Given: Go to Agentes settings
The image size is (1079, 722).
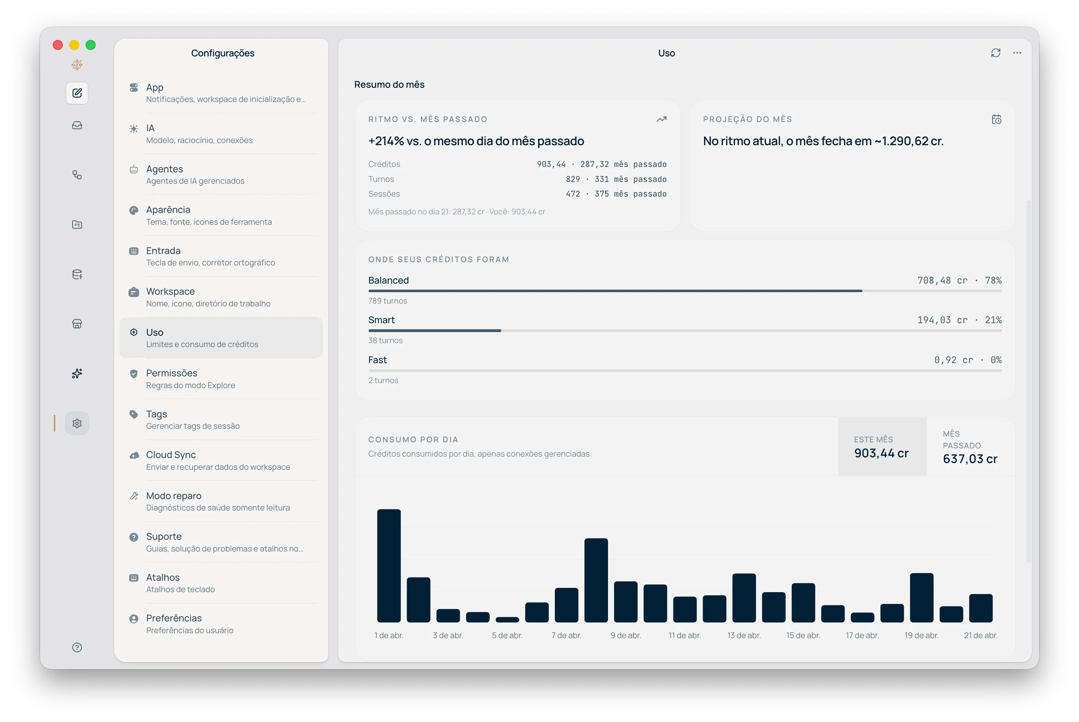Looking at the screenshot, I should [x=221, y=174].
